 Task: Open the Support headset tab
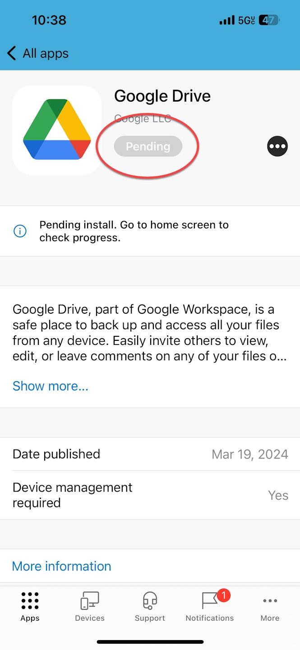click(150, 606)
